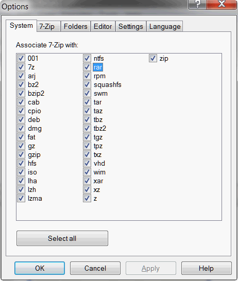238x281 pixels.
Task: Toggle the zip checkbox
Action: coord(153,58)
